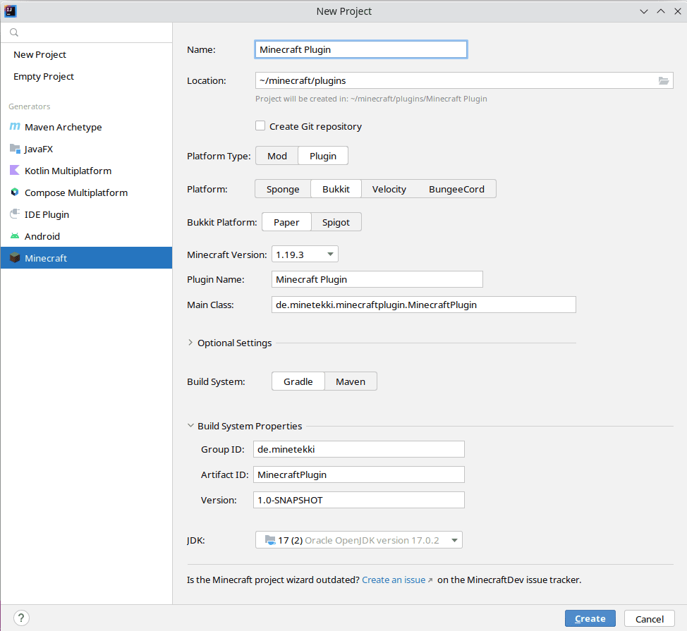Click the window maximize chevron
The height and width of the screenshot is (631, 687).
[x=661, y=11]
